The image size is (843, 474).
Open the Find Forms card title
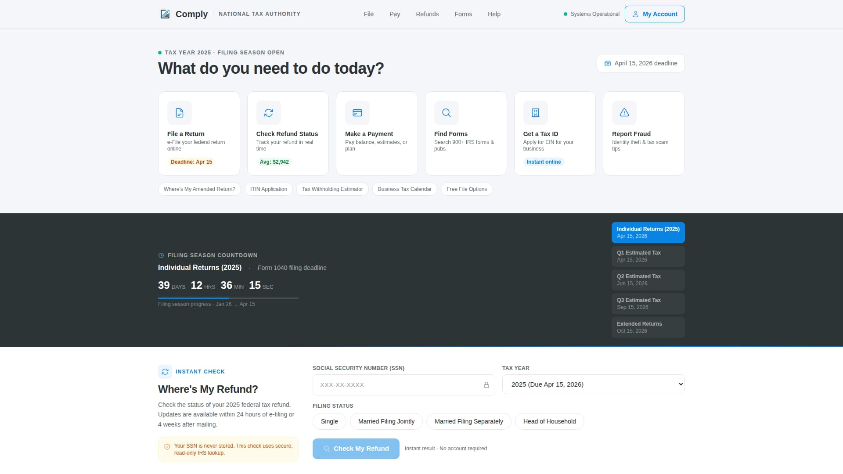[451, 134]
